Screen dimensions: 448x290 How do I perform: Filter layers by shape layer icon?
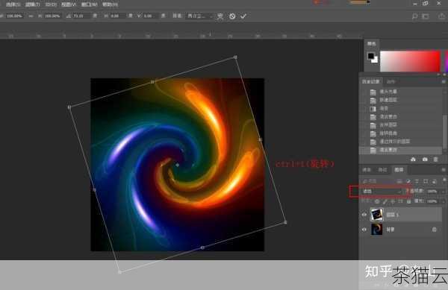click(x=426, y=181)
